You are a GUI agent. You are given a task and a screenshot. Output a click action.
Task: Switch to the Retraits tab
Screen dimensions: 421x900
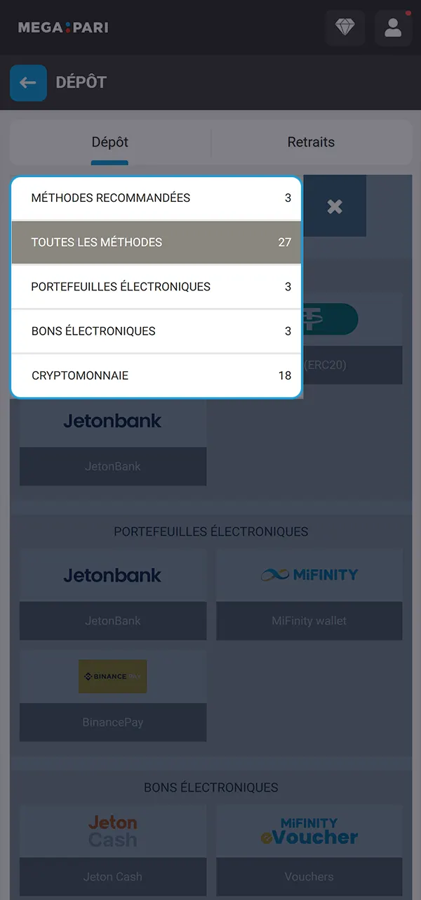[311, 142]
